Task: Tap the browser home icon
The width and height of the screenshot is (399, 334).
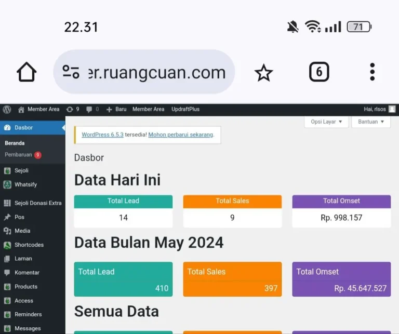Action: point(26,72)
